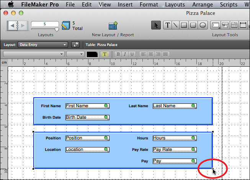Open the Insert menu
Image resolution: width=250 pixels, height=180 pixels.
125,5
